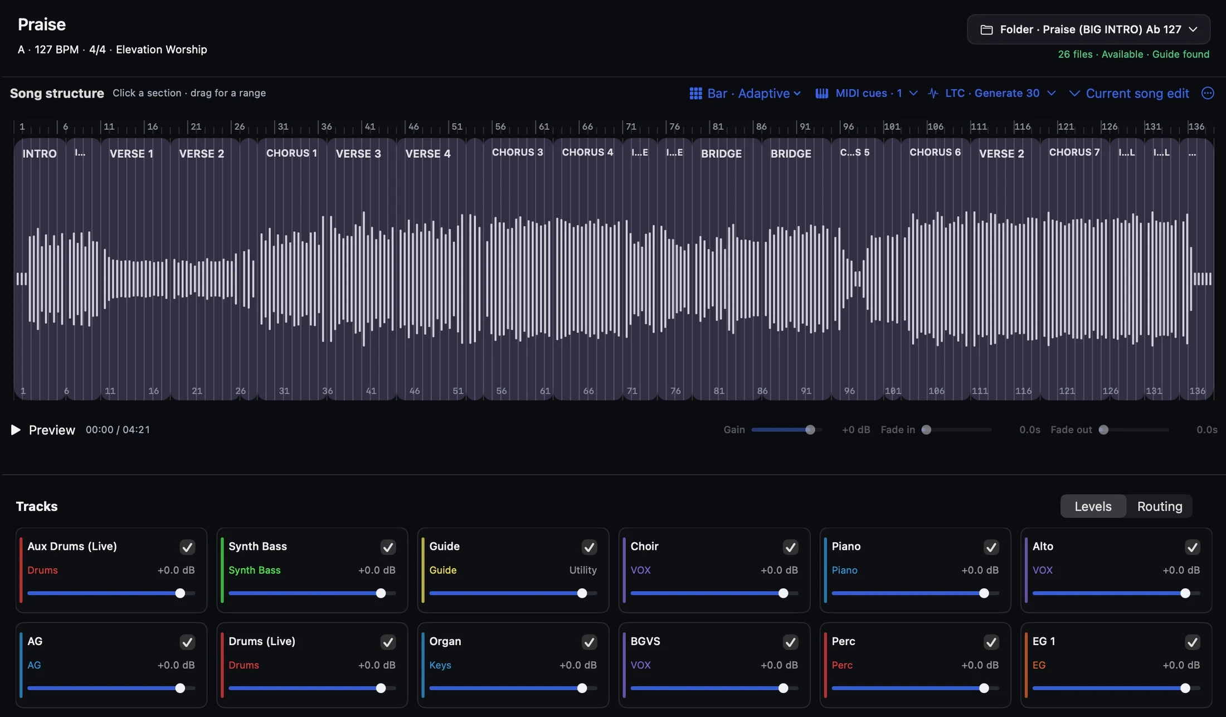
Task: Toggle the Choir track checkbox
Action: point(790,547)
